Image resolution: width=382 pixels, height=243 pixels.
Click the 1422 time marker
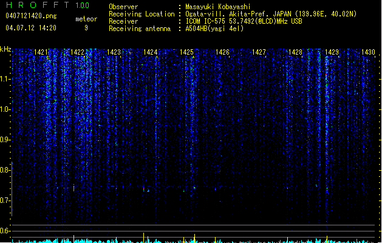tap(77, 52)
